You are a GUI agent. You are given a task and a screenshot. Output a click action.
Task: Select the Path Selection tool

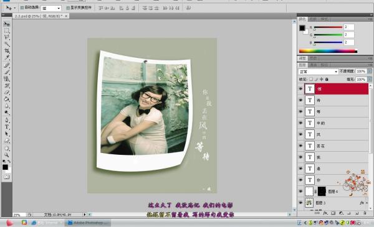pyautogui.click(x=6, y=134)
